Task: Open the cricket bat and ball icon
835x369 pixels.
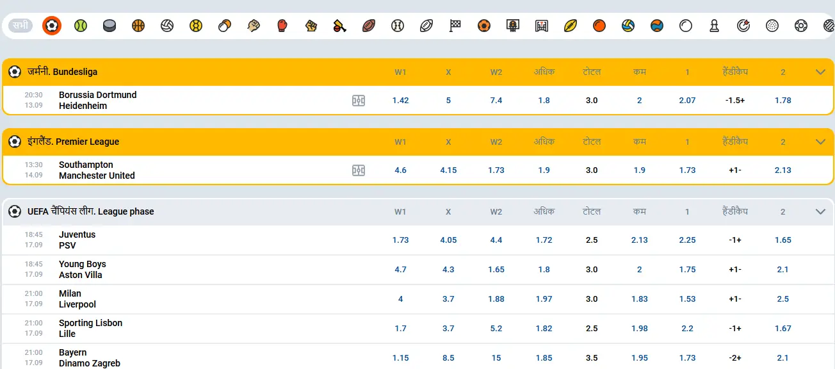Action: click(x=339, y=26)
